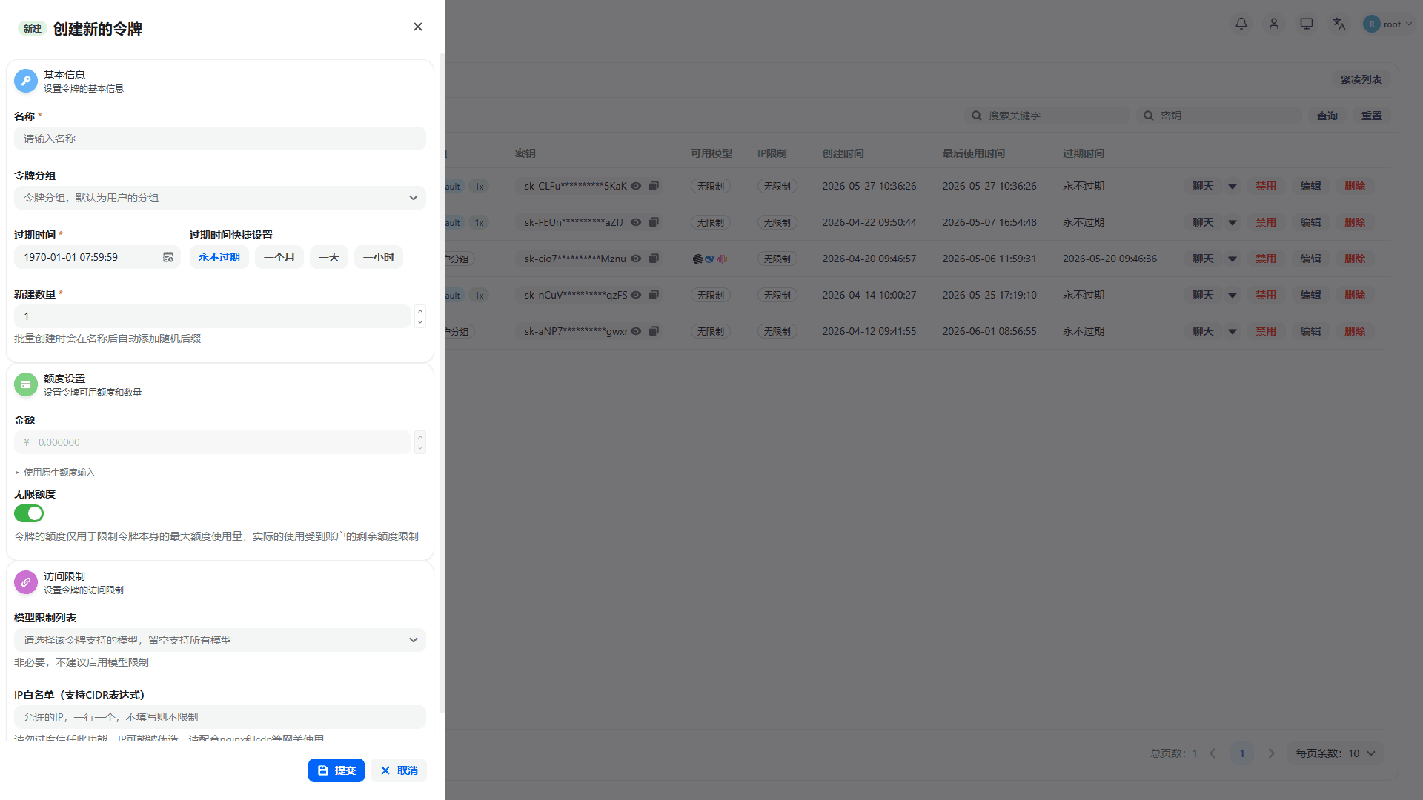Submit the new token form
1423x800 pixels.
[336, 770]
